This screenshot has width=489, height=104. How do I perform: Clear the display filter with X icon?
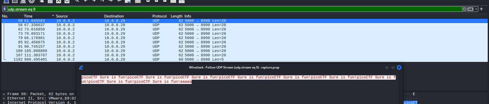[x=465, y=9]
